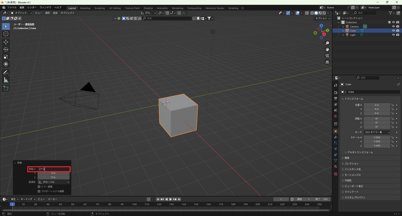The width and height of the screenshot is (402, 216).
Task: Click the 位置 X value field
Action: (377, 105)
